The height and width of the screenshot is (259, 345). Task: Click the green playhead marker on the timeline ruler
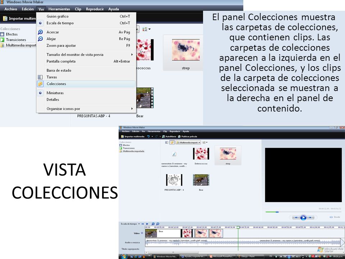238,227
